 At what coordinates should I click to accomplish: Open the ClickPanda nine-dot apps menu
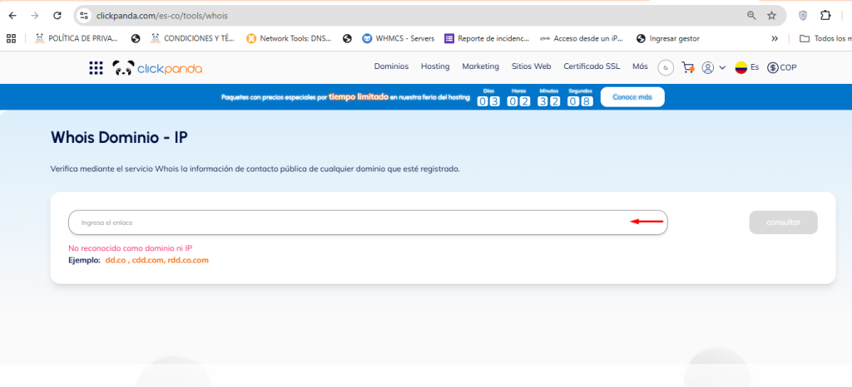97,68
